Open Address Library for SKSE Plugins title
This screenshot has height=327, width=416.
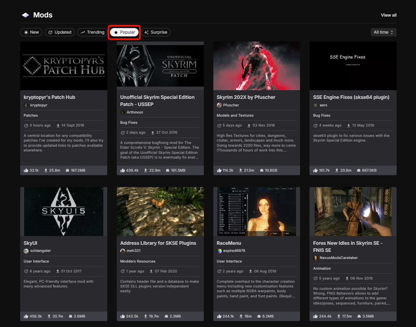pos(158,243)
